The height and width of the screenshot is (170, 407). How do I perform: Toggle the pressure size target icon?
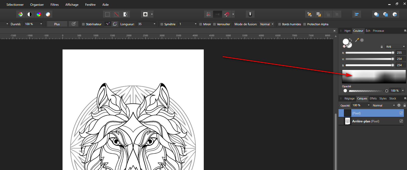(73, 24)
